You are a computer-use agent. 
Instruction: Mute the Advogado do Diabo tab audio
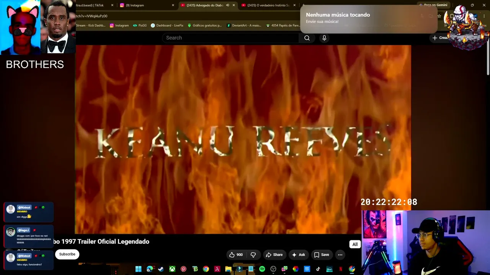tap(227, 5)
